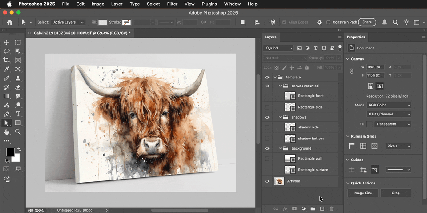Hide the canvas mounted group
The width and height of the screenshot is (427, 213).
pyautogui.click(x=267, y=86)
